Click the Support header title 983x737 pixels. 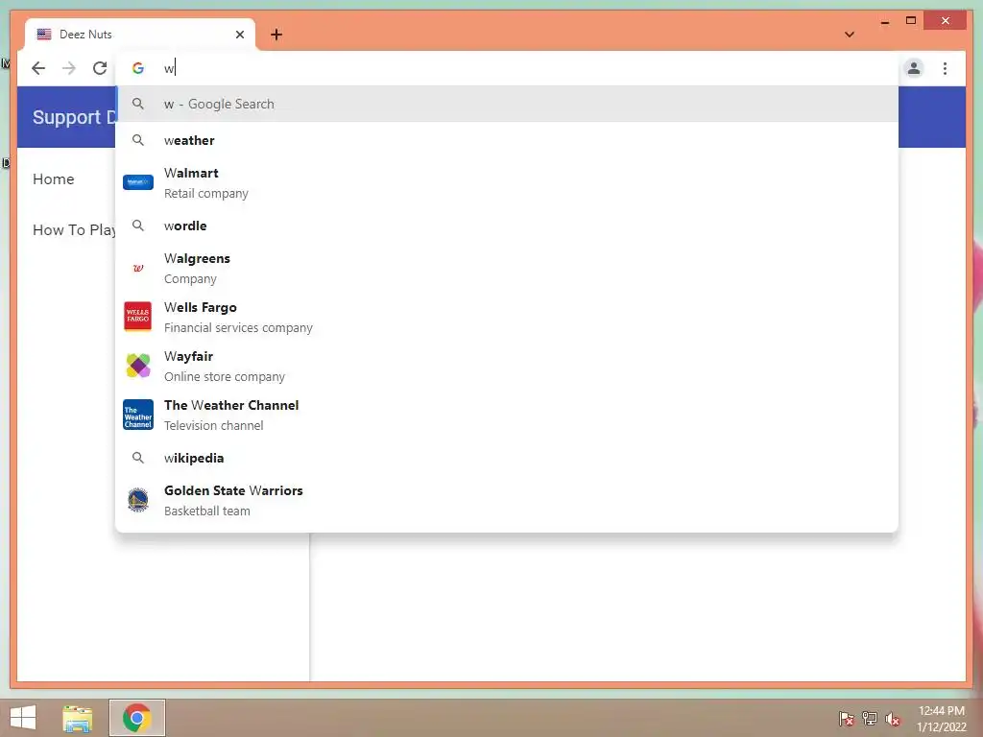74,117
